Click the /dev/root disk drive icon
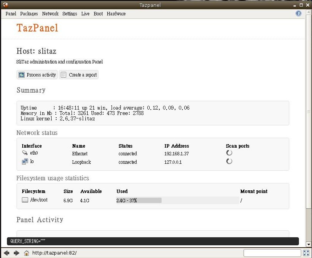312x258 pixels. tap(25, 200)
